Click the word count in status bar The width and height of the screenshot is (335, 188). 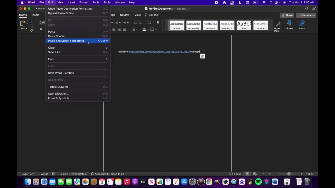[x=43, y=174]
